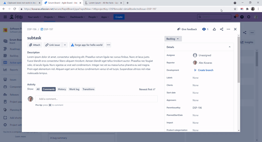Vote for issue with thumbs up icon
This screenshot has width=262, height=142.
coord(214,29)
